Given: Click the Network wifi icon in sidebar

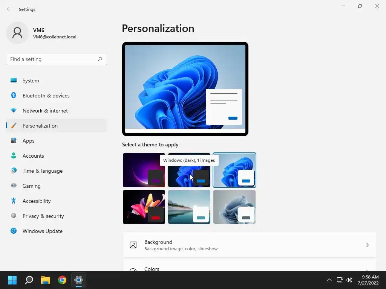Looking at the screenshot, I should click(x=14, y=111).
